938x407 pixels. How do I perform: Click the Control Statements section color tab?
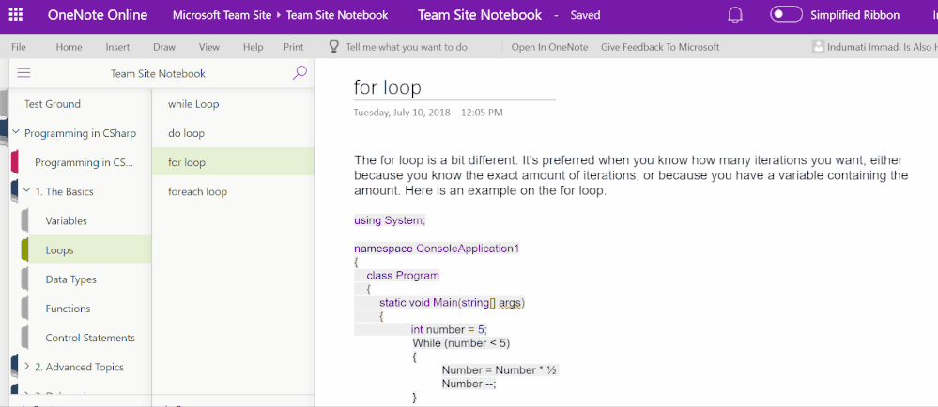click(24, 338)
